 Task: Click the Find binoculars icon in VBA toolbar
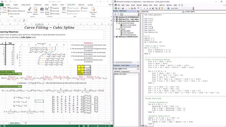(x=135, y=8)
